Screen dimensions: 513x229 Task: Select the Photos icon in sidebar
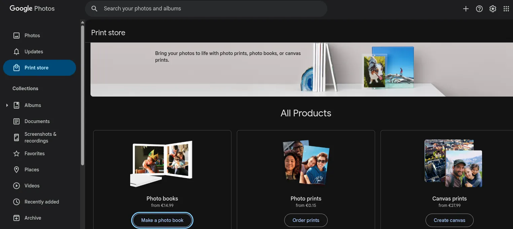pos(16,35)
